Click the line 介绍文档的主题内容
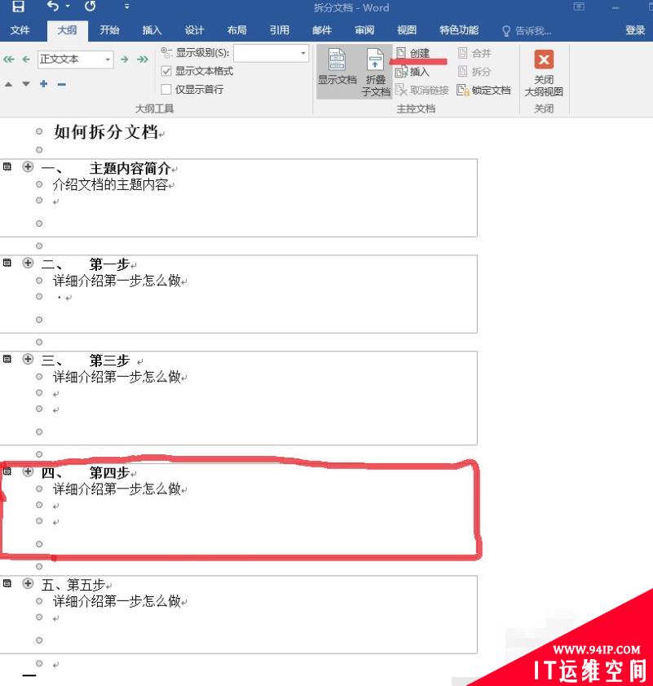Image resolution: width=653 pixels, height=686 pixels. point(110,184)
